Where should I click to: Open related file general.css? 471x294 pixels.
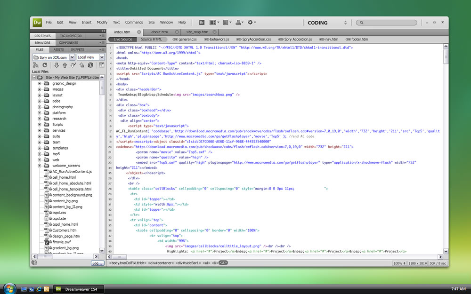point(185,40)
